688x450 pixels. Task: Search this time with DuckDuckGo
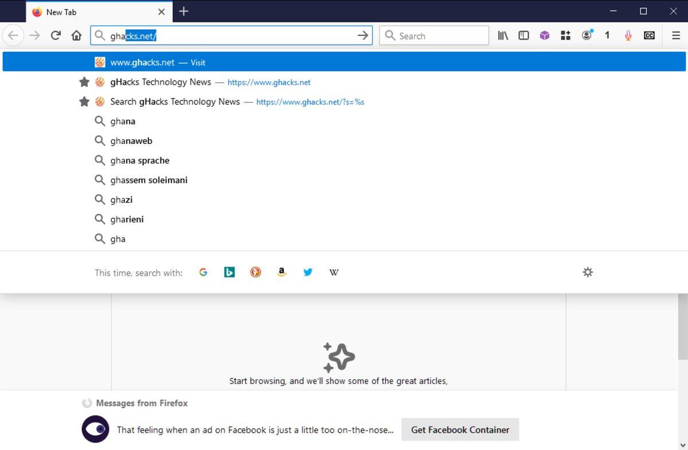coord(255,272)
